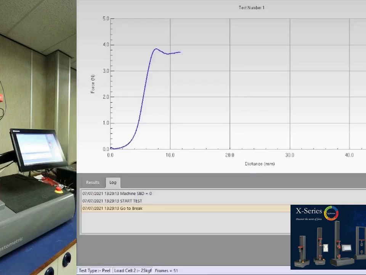The height and width of the screenshot is (275, 366).
Task: Click the peak of the blue force curve
Action: (156, 49)
